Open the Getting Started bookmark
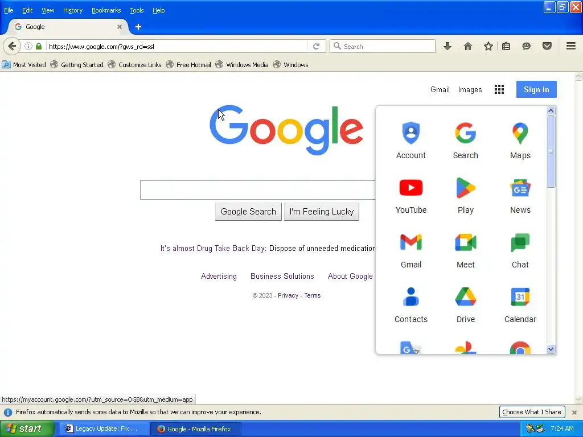583x437 pixels. [77, 65]
